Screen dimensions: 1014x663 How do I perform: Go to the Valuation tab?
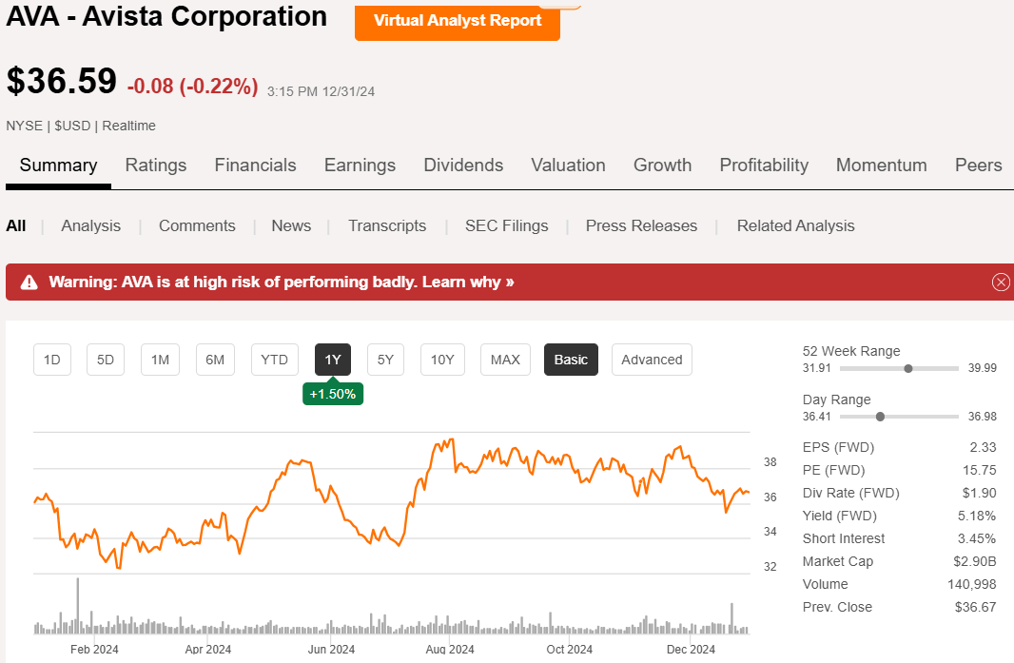point(568,165)
